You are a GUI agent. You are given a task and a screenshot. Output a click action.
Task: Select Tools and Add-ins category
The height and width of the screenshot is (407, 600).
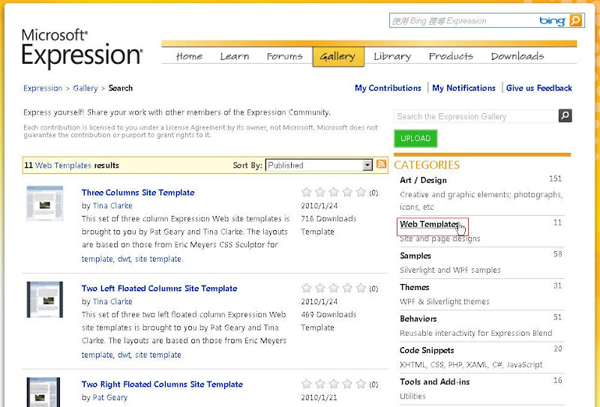[x=435, y=382]
